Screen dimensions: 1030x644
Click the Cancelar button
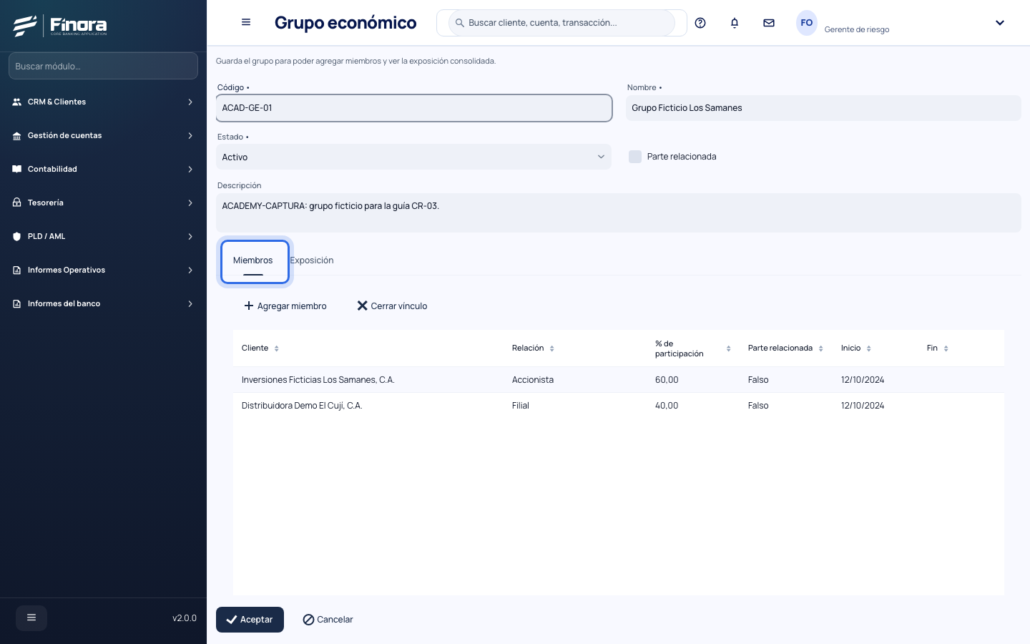[x=328, y=620]
